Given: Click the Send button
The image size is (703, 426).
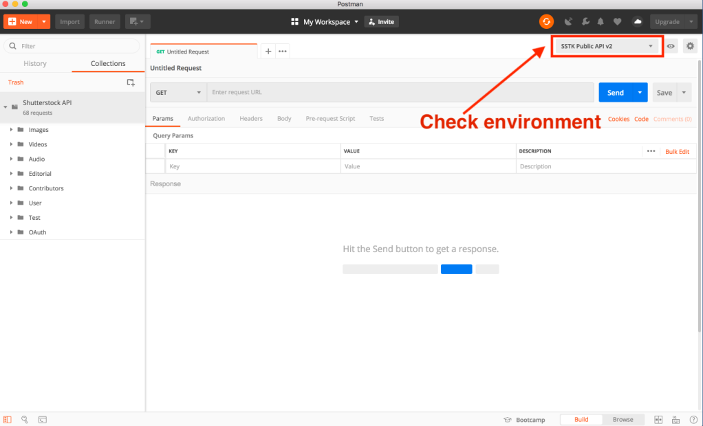Looking at the screenshot, I should pyautogui.click(x=616, y=92).
